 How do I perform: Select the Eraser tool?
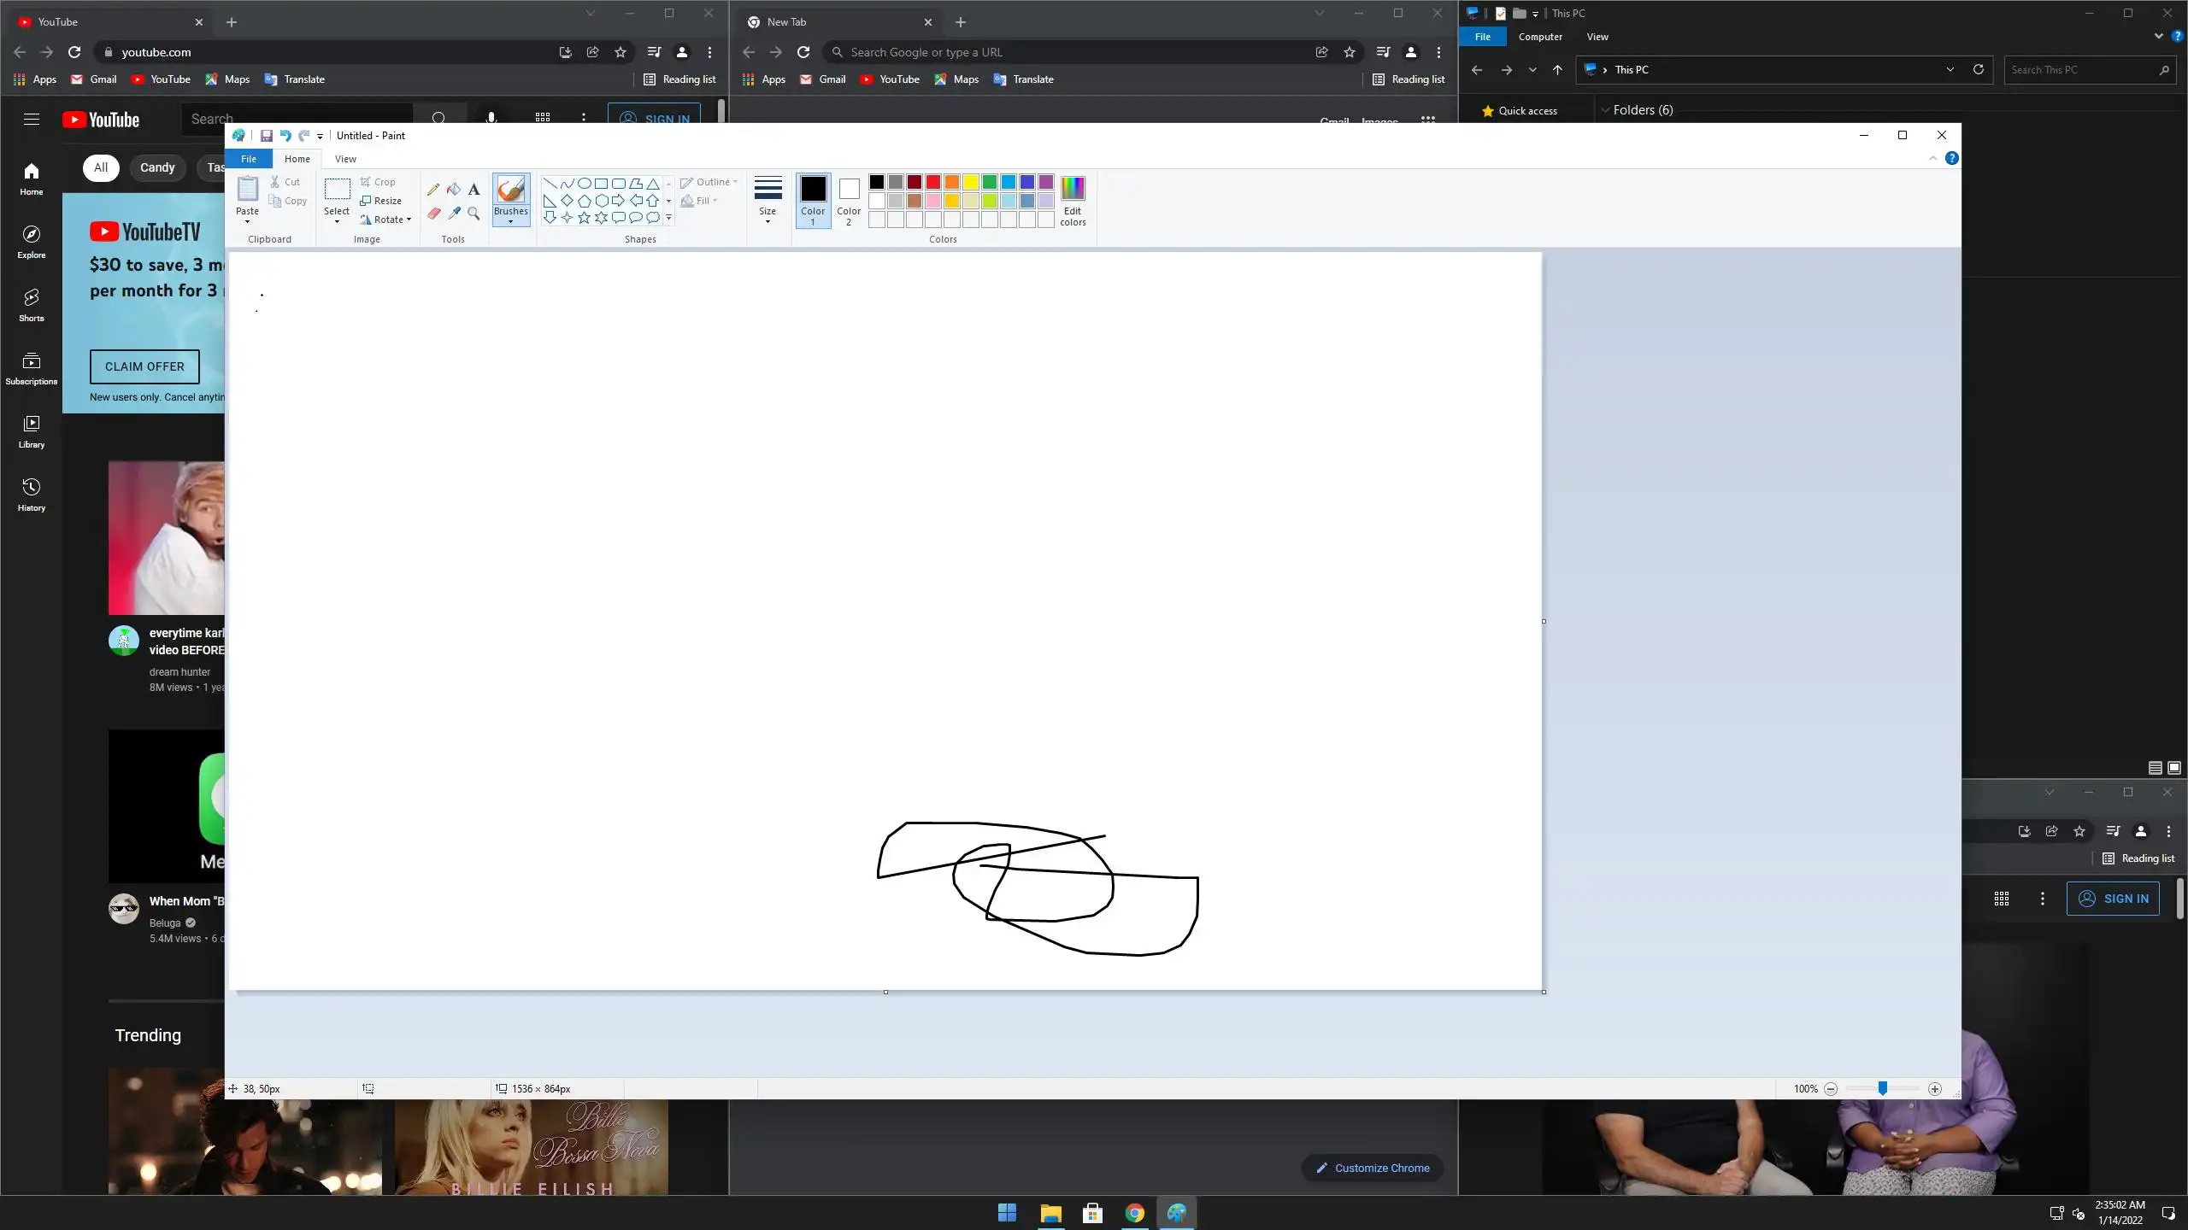click(x=433, y=214)
